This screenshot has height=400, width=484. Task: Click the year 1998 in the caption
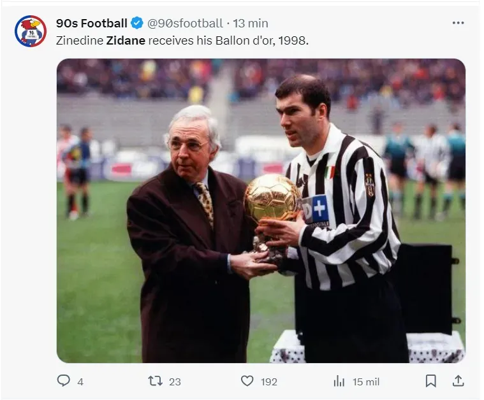(294, 40)
